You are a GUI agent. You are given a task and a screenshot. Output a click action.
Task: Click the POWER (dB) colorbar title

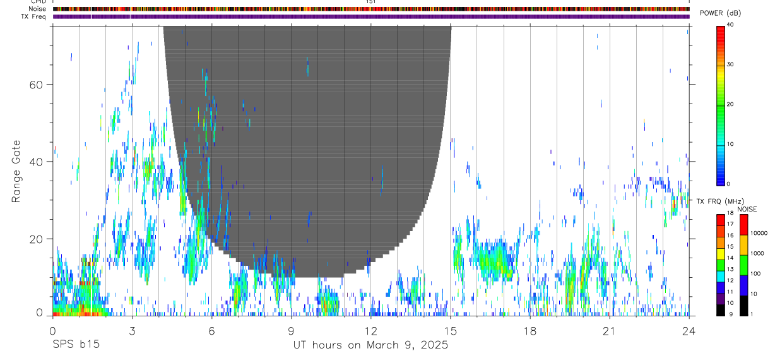point(721,13)
